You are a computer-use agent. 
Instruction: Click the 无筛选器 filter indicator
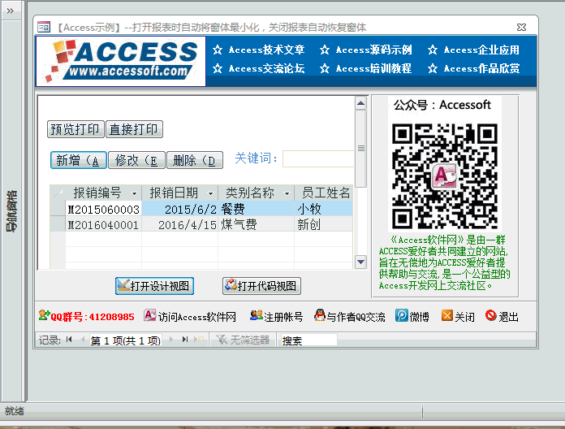244,340
